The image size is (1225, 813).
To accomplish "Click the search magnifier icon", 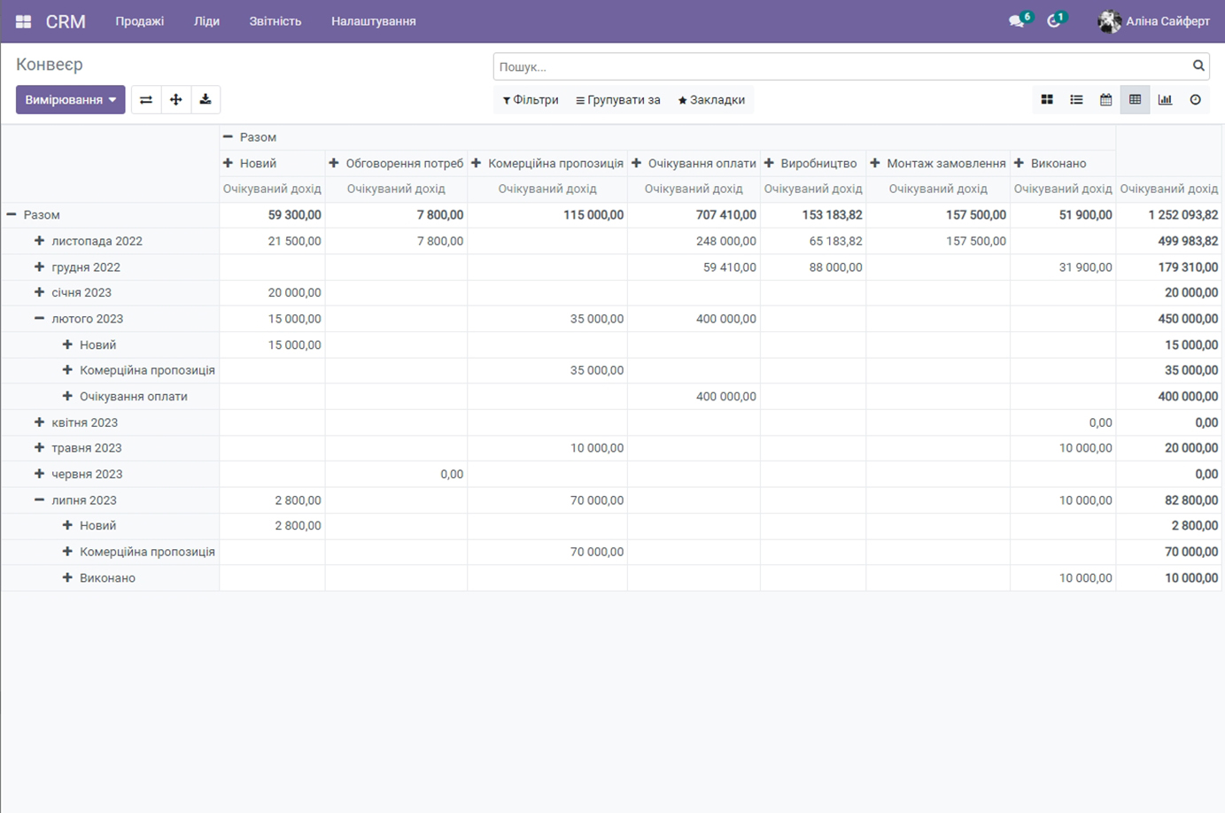I will click(x=1198, y=66).
